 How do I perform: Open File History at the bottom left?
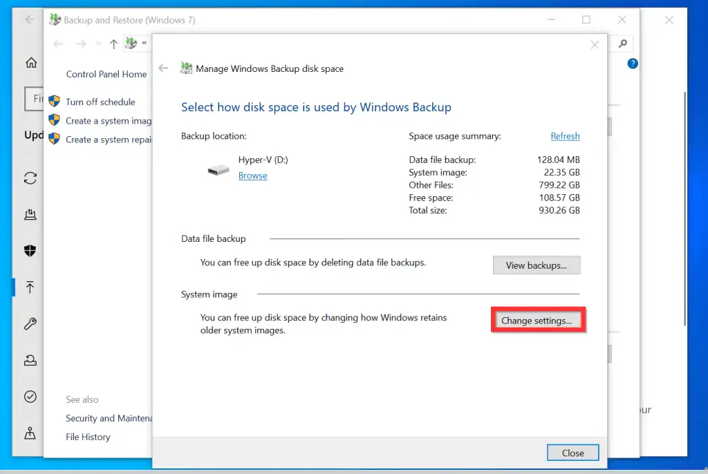[88, 437]
